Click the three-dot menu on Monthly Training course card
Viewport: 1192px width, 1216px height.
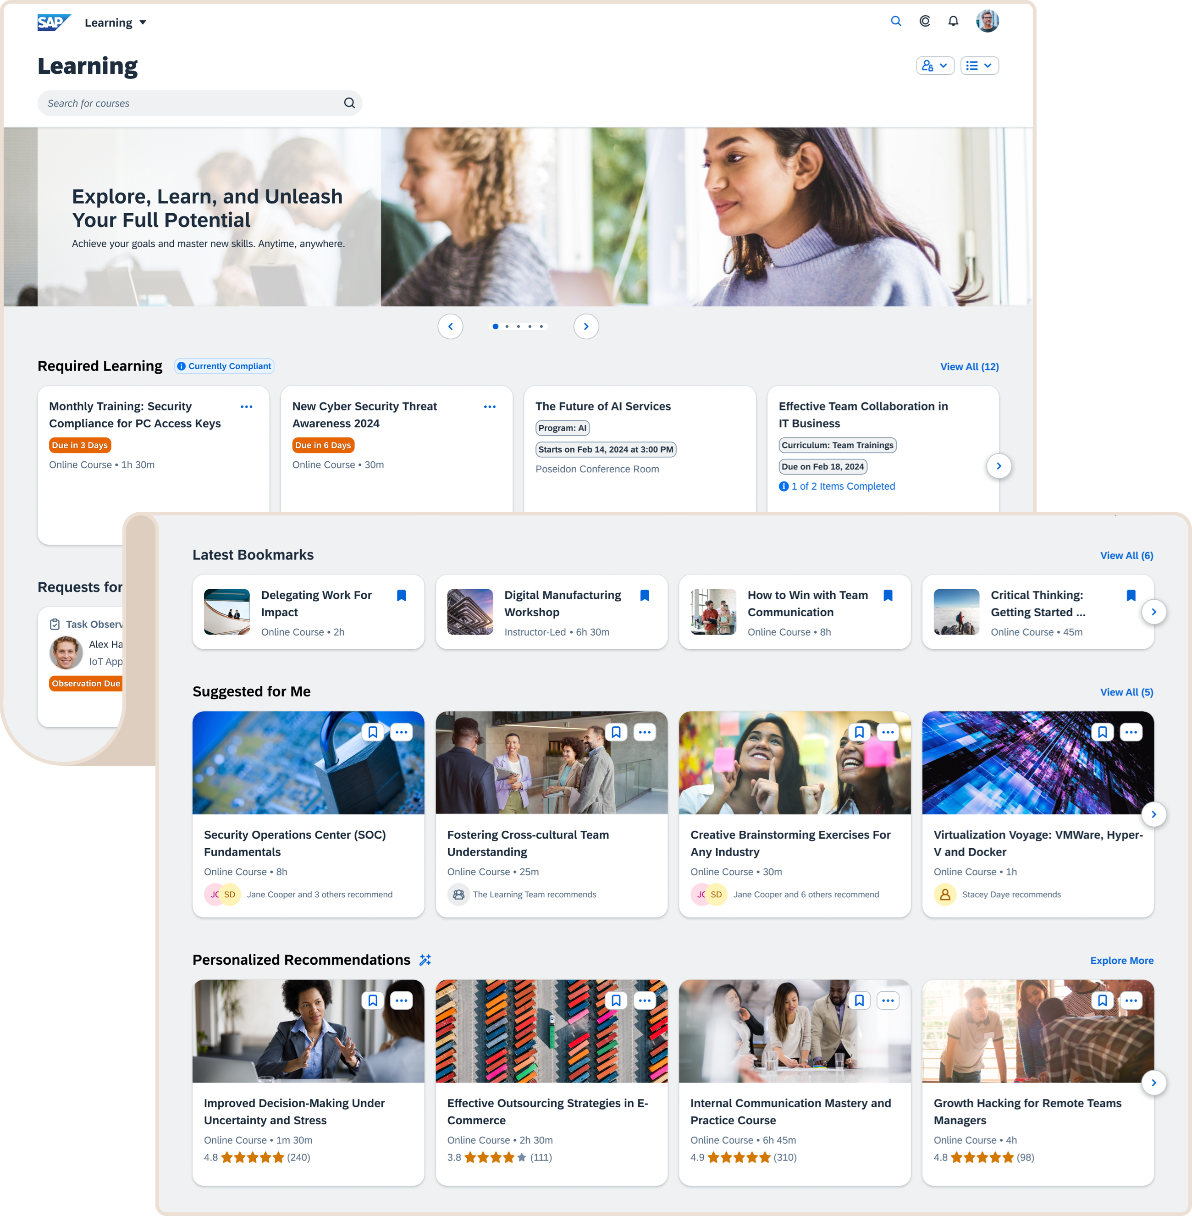(x=247, y=406)
